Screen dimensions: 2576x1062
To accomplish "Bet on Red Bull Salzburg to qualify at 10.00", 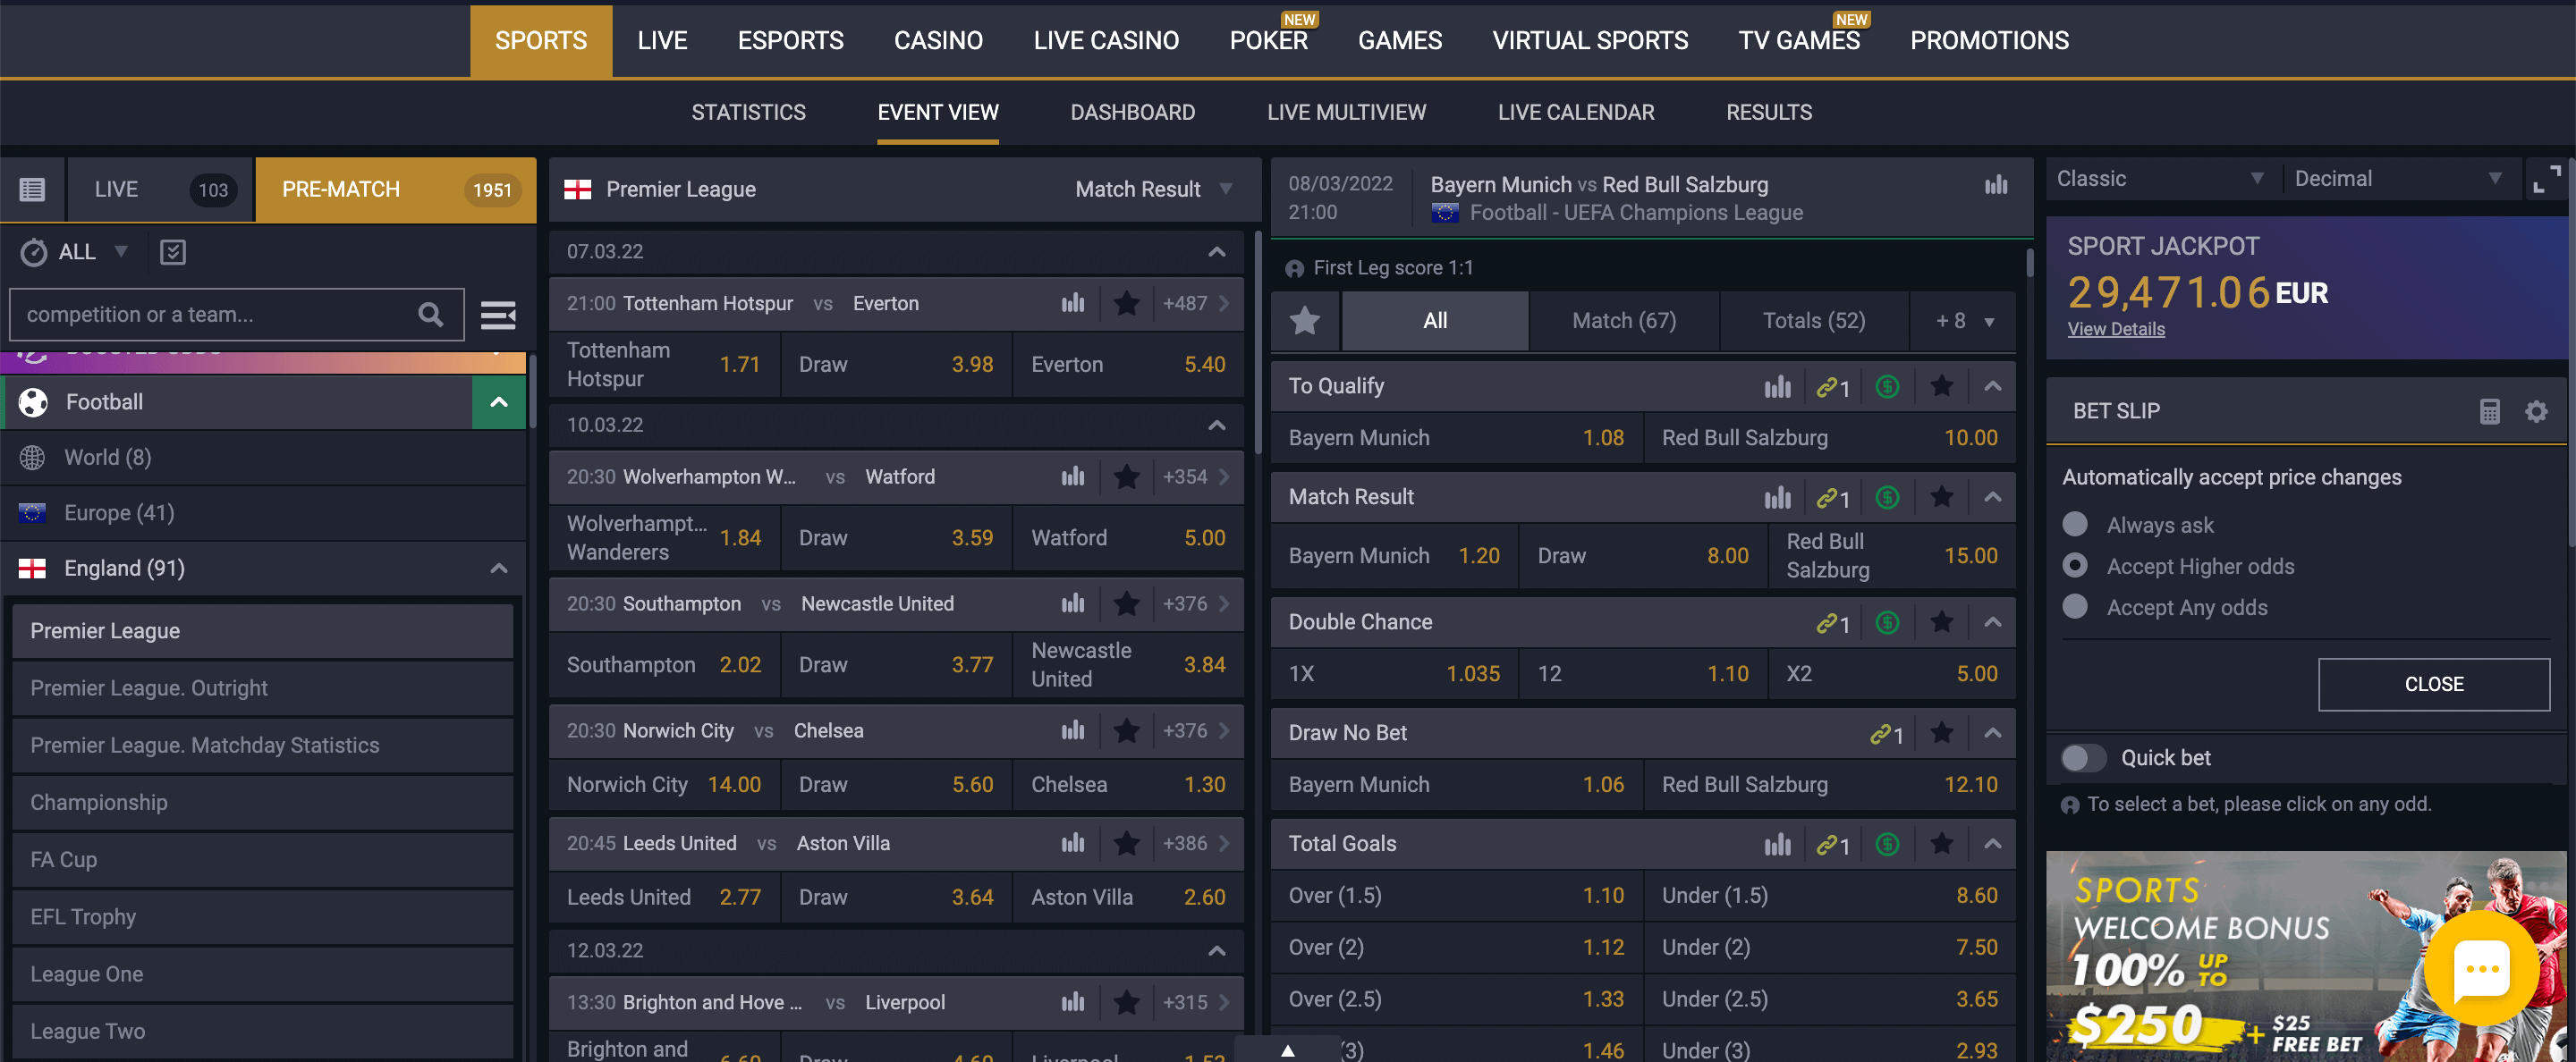I will point(1828,438).
